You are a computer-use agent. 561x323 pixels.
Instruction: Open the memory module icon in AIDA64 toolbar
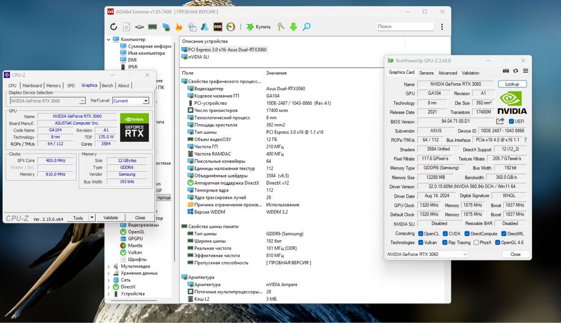153,27
